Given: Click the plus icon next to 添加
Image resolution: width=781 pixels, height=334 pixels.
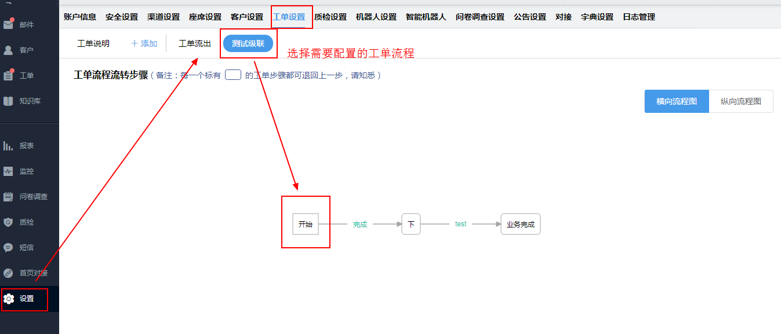Looking at the screenshot, I should 135,43.
